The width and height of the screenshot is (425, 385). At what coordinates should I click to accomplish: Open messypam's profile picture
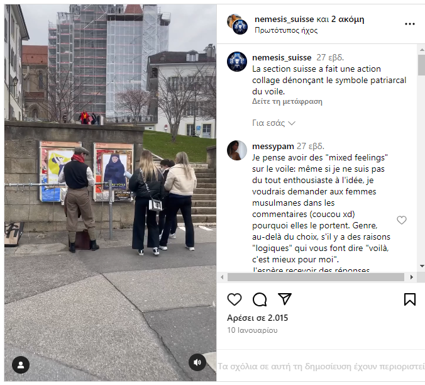237,150
